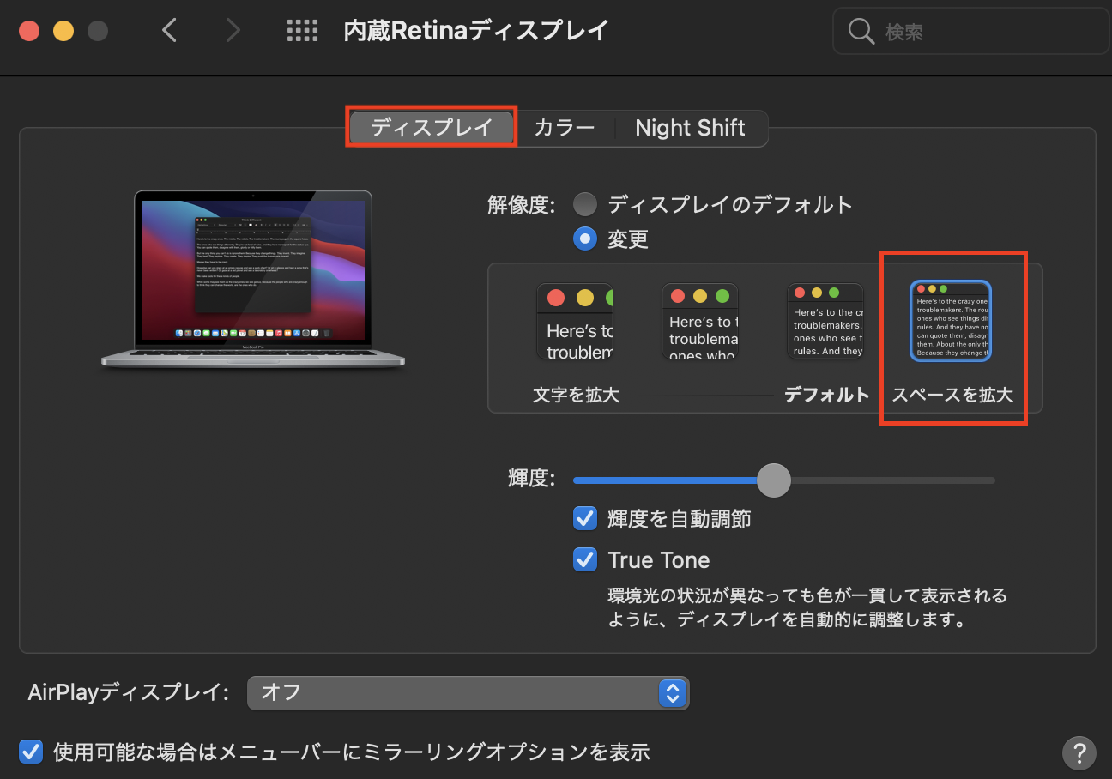Choose the second scaled resolution thumbnail
This screenshot has width=1112, height=779.
[x=699, y=322]
